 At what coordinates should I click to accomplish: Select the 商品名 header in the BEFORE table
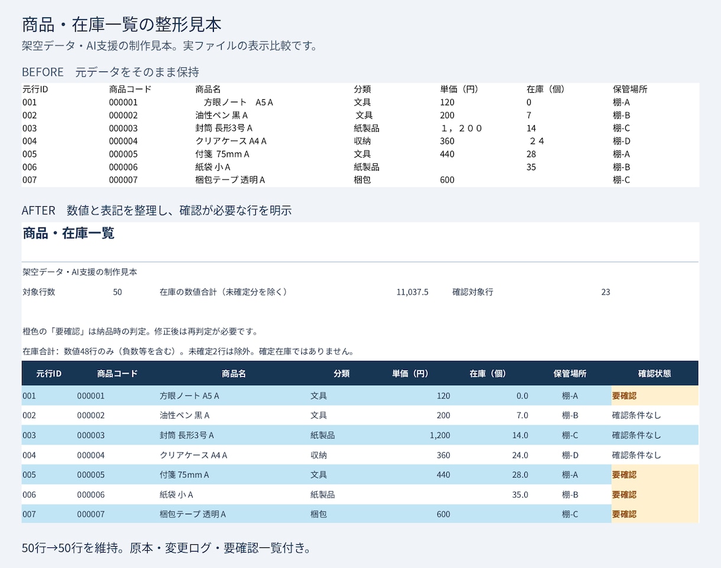coord(208,89)
